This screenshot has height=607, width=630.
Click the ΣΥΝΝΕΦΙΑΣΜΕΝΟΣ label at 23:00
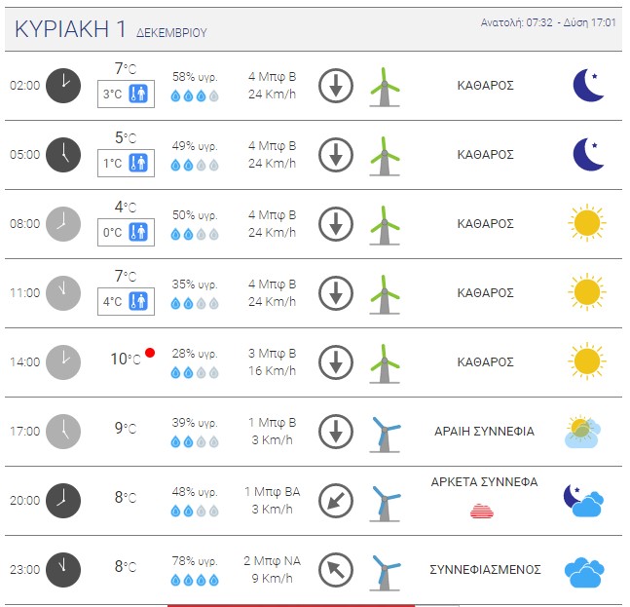tap(485, 570)
